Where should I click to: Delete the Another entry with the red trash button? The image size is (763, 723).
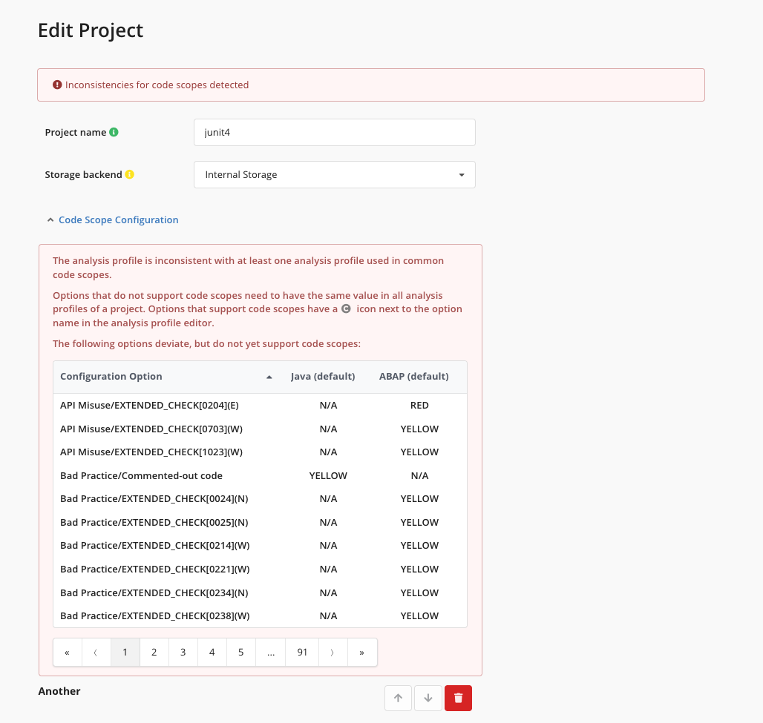point(459,699)
